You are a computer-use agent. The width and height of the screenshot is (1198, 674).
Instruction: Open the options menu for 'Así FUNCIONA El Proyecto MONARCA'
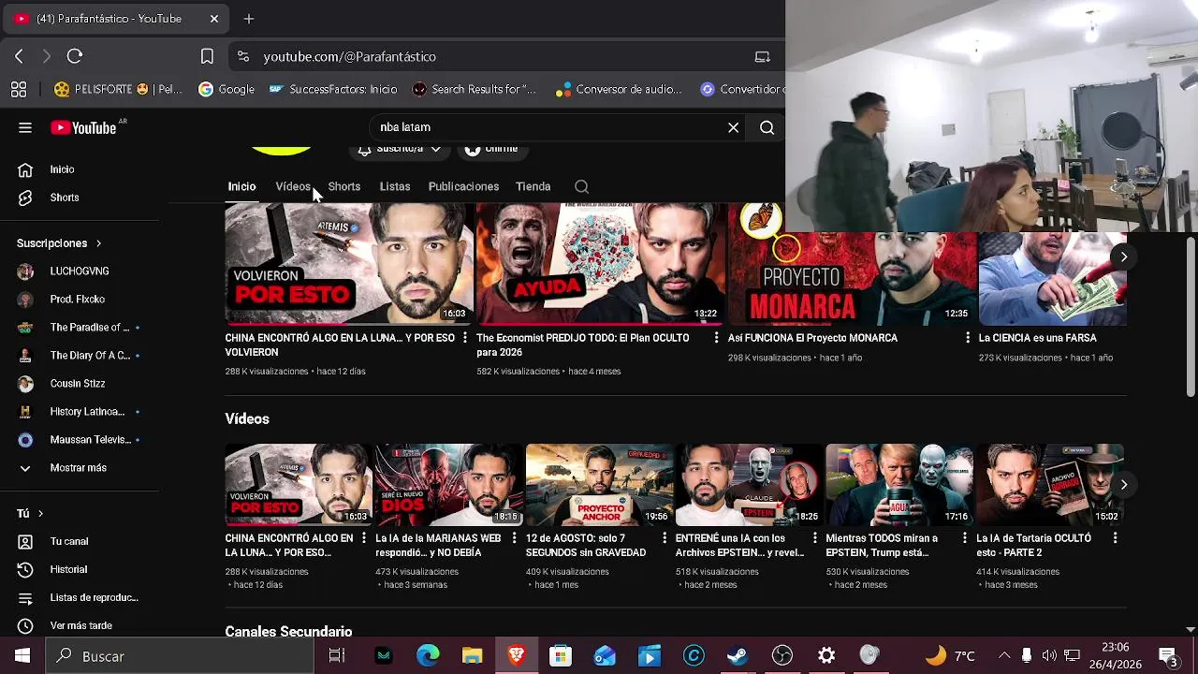click(968, 338)
